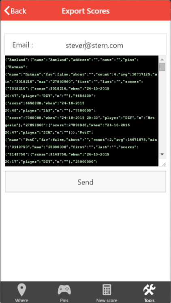The image size is (171, 303).
Task: Click the scrollbar up arrow of JSON box
Action: [162, 59]
